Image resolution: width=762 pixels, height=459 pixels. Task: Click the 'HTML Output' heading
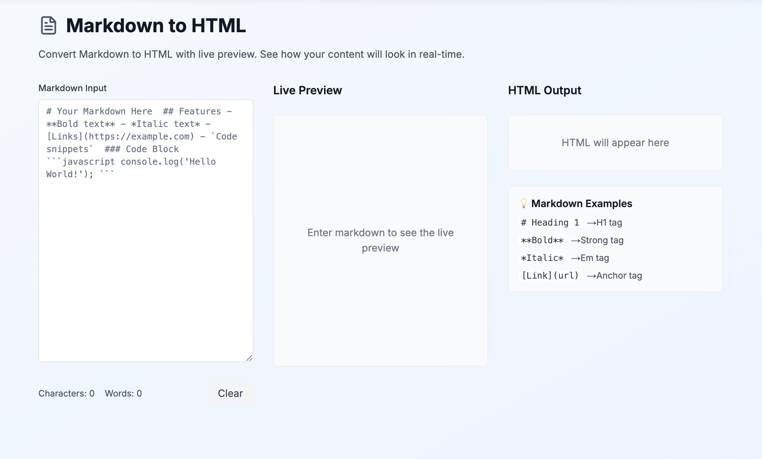(545, 90)
